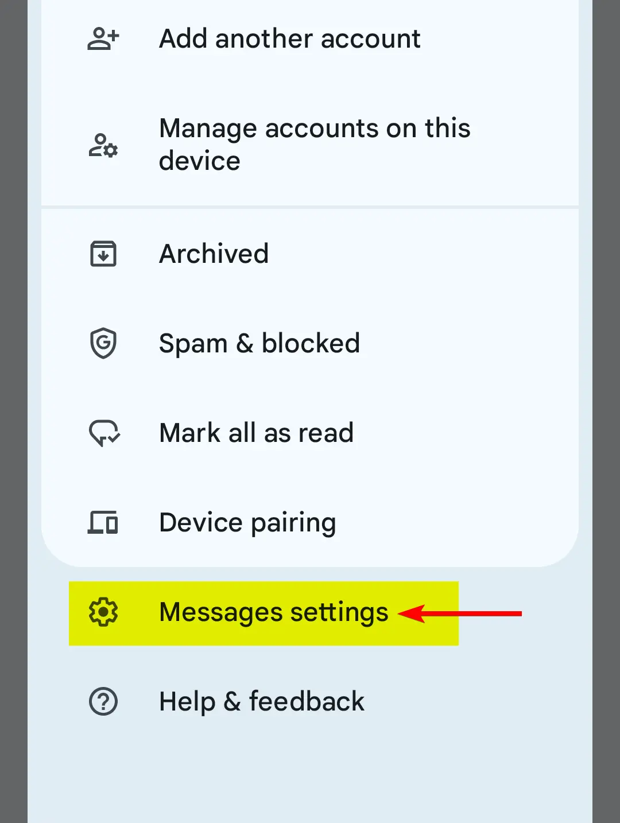The height and width of the screenshot is (823, 620).
Task: Select the "Spam & blocked" text
Action: (259, 343)
